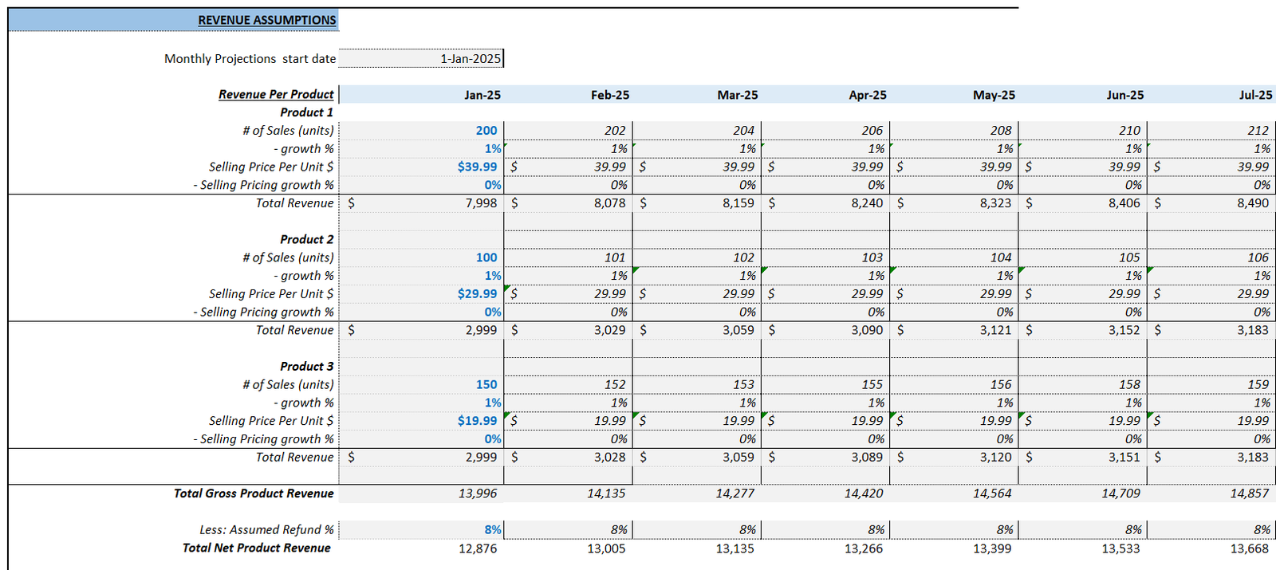Select Total Gross Product Revenue 14,277 cell
The width and height of the screenshot is (1276, 570).
pos(734,493)
